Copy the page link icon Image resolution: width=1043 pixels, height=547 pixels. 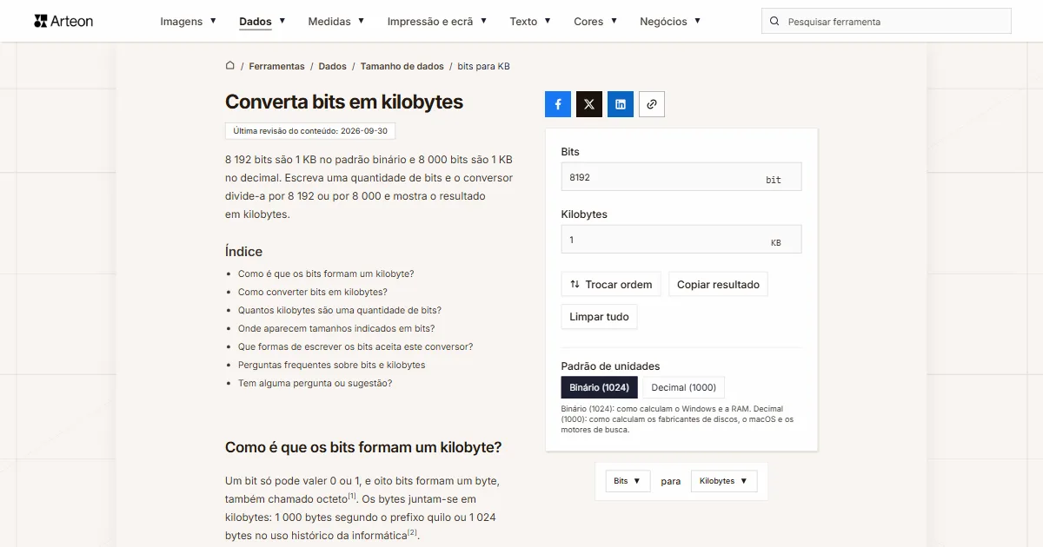pos(652,104)
